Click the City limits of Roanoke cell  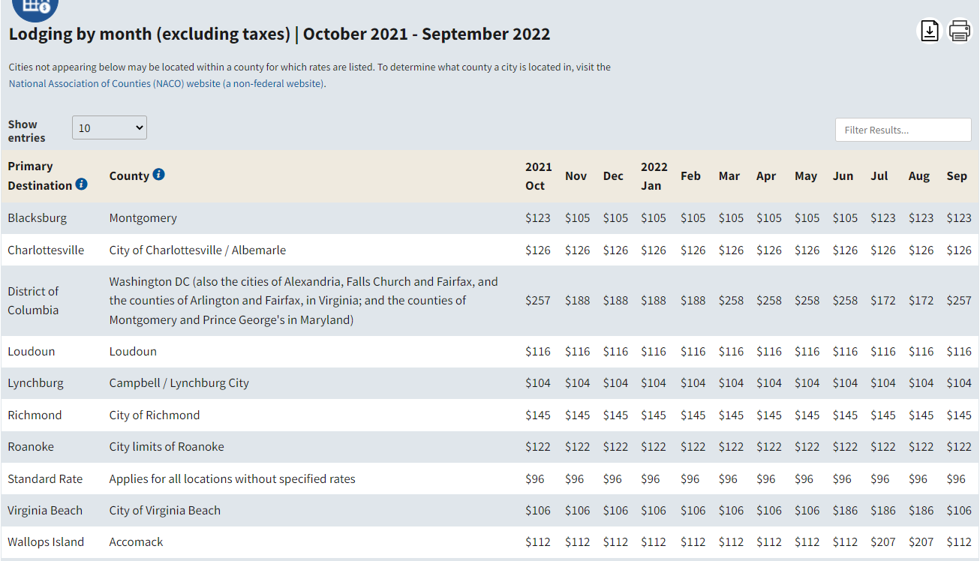(x=167, y=446)
